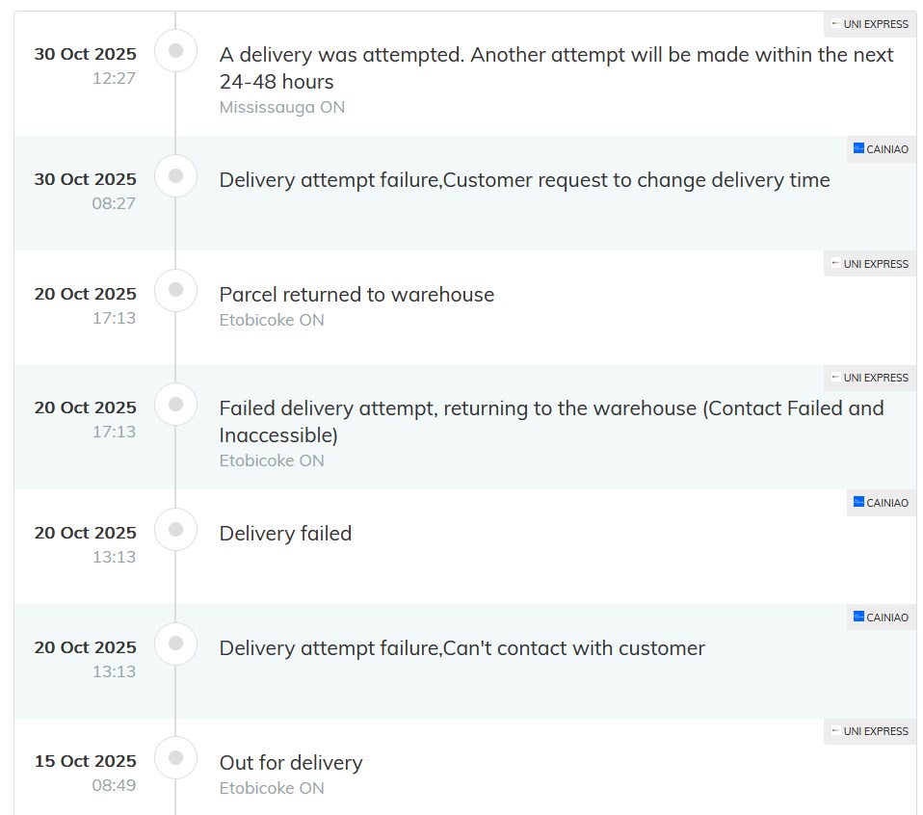This screenshot has width=923, height=815.
Task: Click the 'Customer request to change delivery time' status text
Action: pyautogui.click(x=636, y=180)
